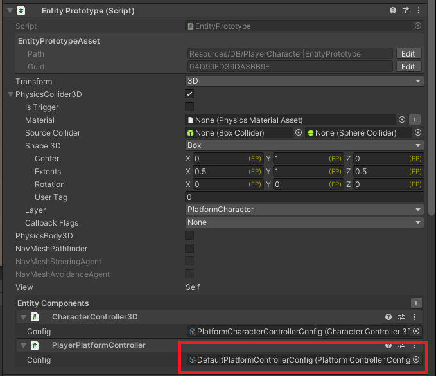Viewport: 436px width, 376px height.
Task: Open Entity Prototype script context menu
Action: pyautogui.click(x=419, y=10)
